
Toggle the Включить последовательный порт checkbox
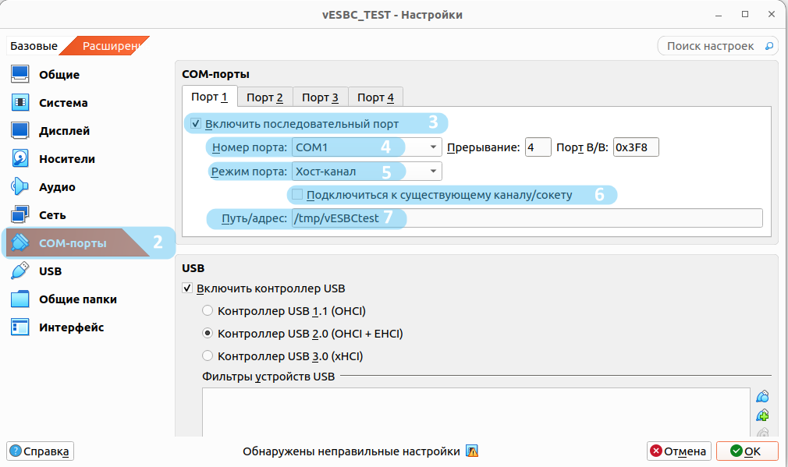point(196,124)
